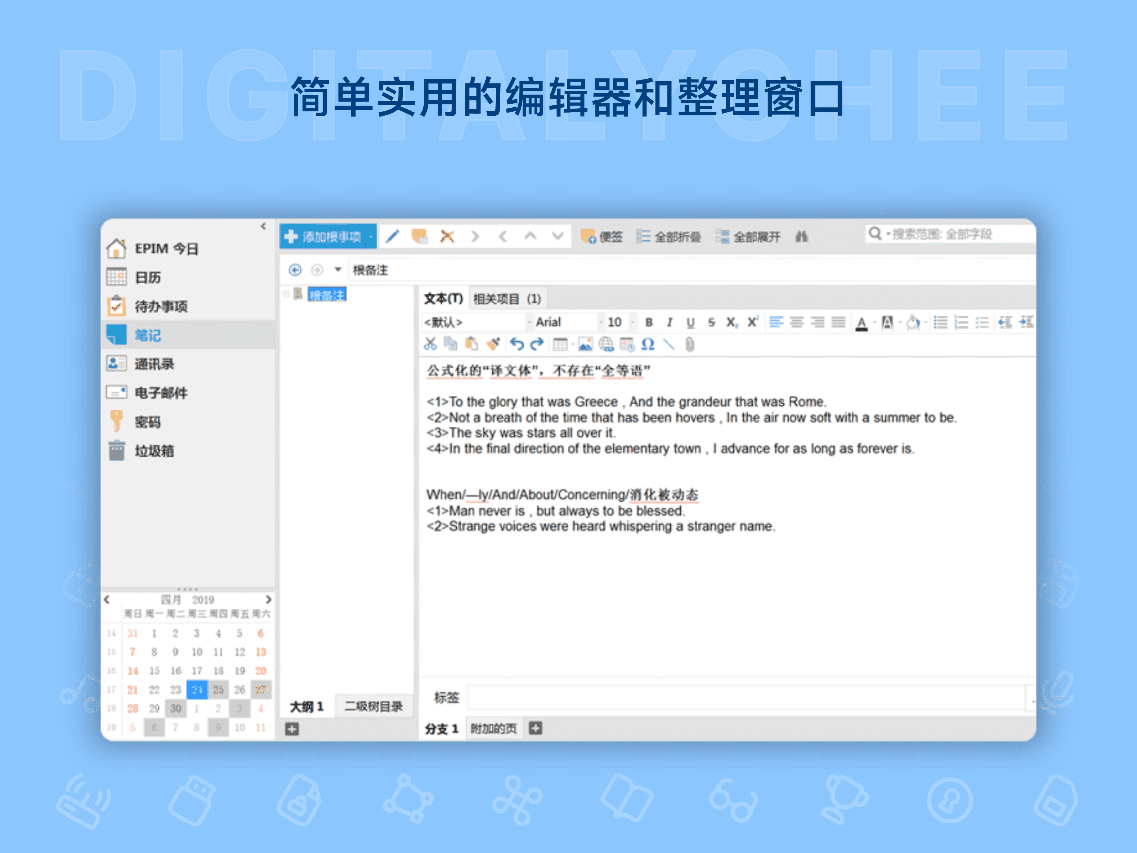This screenshot has height=853, width=1137.
Task: Insert a special character with the omega icon
Action: pyautogui.click(x=647, y=344)
